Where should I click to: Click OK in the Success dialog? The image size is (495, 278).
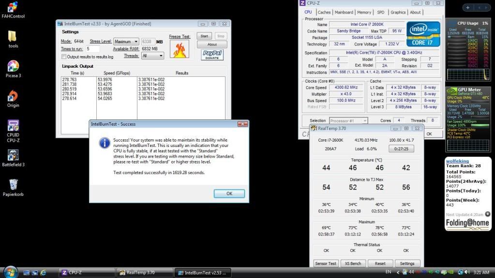point(229,193)
